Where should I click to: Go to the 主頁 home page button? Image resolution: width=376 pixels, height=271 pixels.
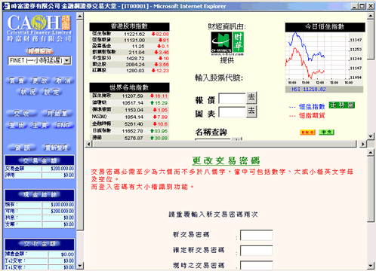40,125
